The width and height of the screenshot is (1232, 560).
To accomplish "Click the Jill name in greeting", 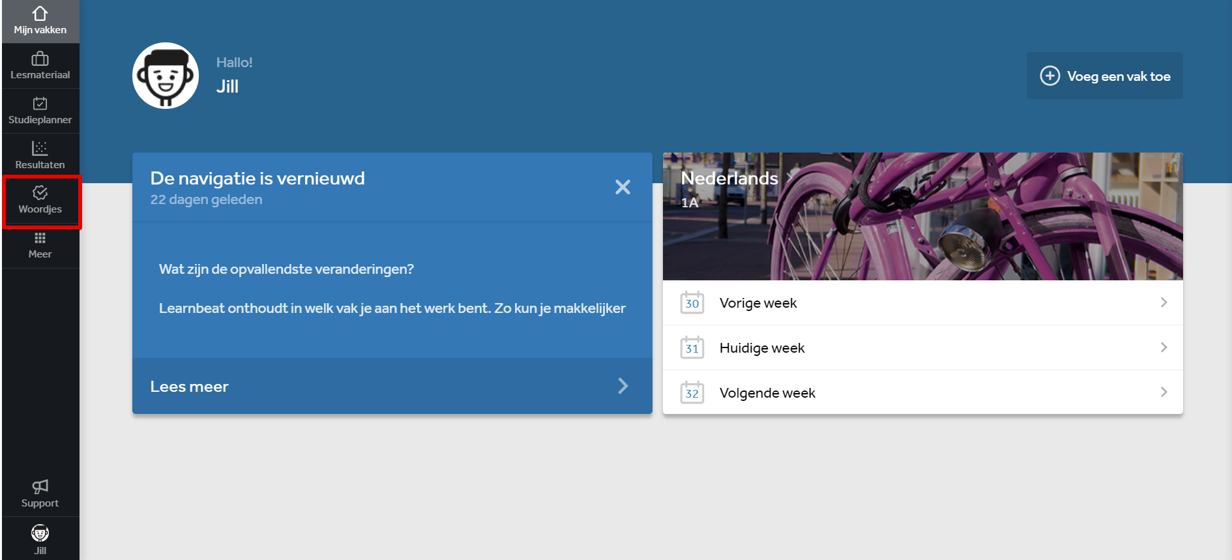I will [227, 87].
